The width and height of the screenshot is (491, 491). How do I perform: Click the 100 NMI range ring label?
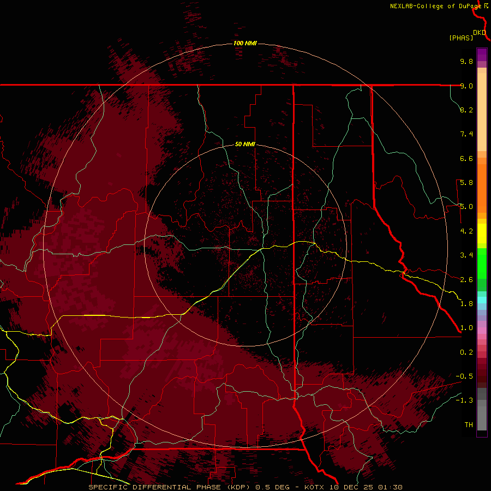tap(245, 43)
